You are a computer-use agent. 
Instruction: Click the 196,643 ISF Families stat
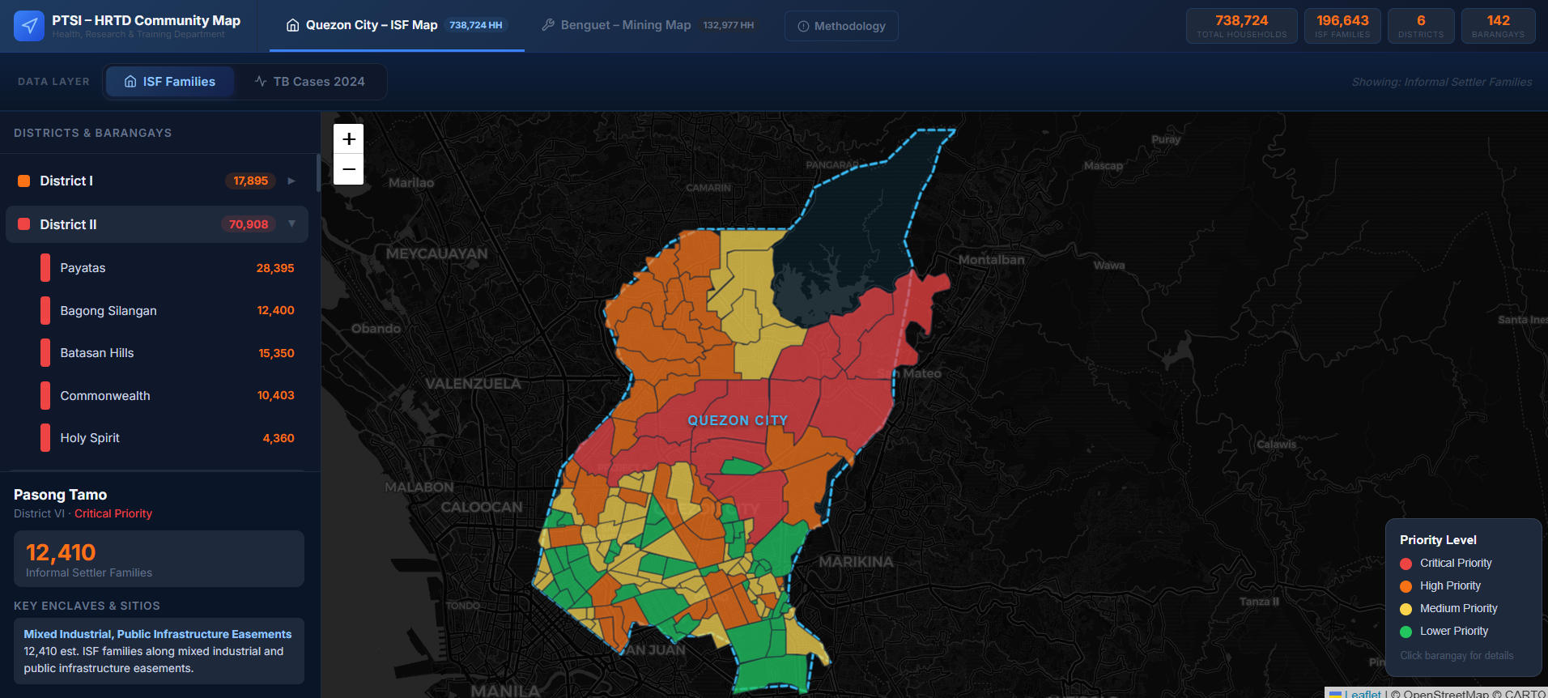point(1342,26)
